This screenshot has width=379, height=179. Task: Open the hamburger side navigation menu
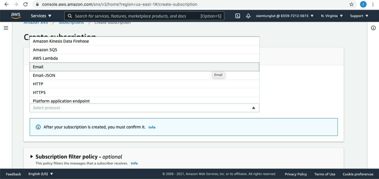tap(6, 28)
